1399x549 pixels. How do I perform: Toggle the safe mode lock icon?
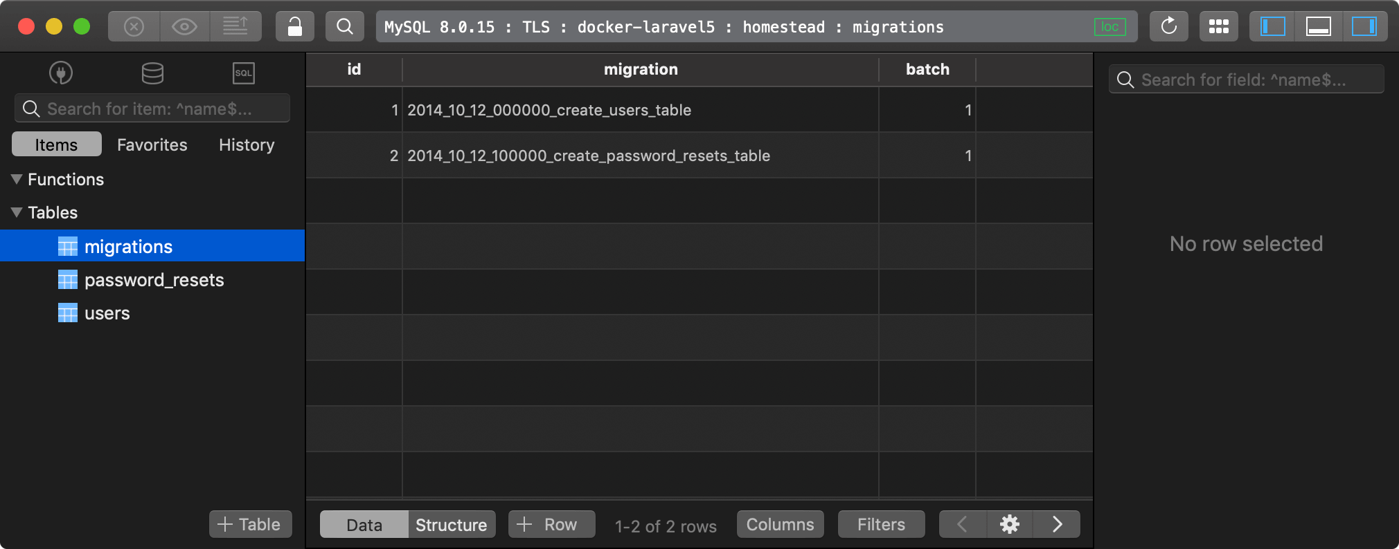coord(295,27)
